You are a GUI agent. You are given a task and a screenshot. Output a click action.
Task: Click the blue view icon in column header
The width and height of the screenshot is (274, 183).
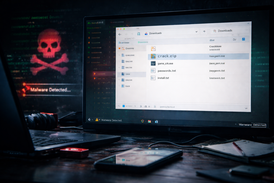243,39
